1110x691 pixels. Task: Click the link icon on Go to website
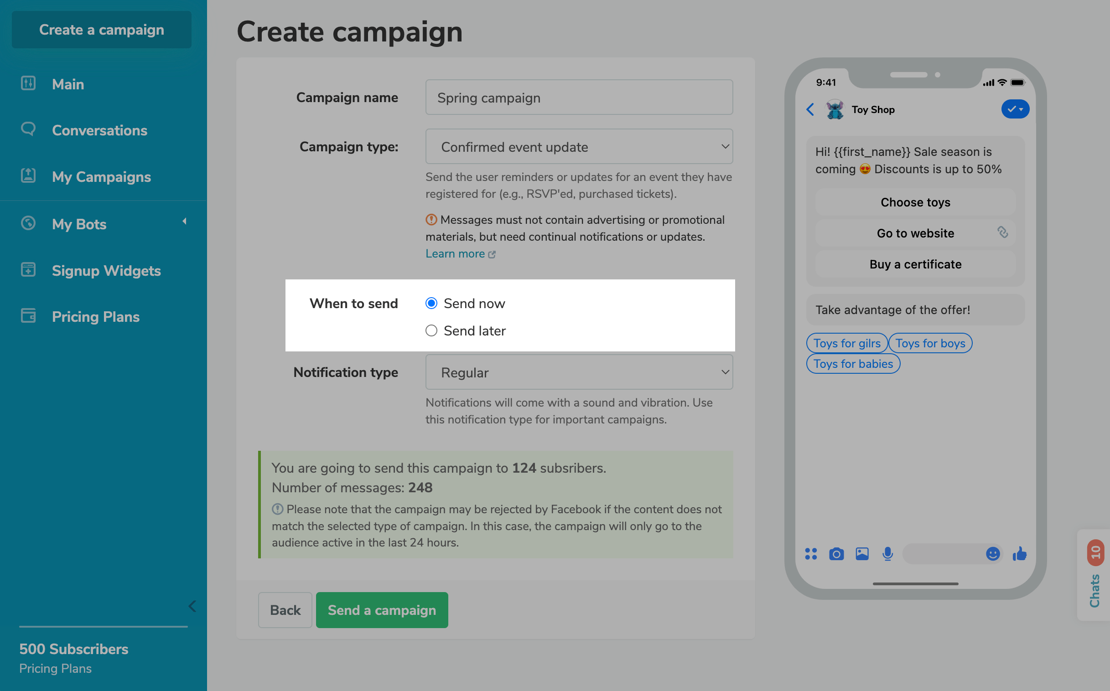click(x=1002, y=232)
